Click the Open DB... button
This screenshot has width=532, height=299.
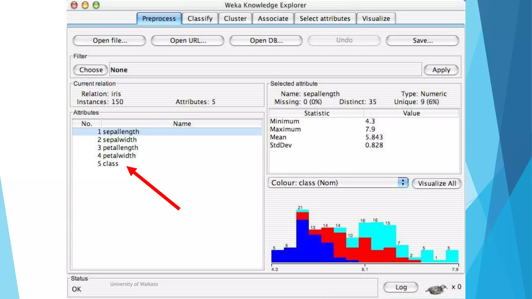tap(266, 40)
